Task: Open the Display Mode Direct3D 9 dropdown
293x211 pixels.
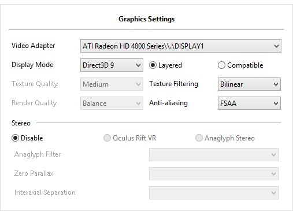Action: [x=112, y=65]
